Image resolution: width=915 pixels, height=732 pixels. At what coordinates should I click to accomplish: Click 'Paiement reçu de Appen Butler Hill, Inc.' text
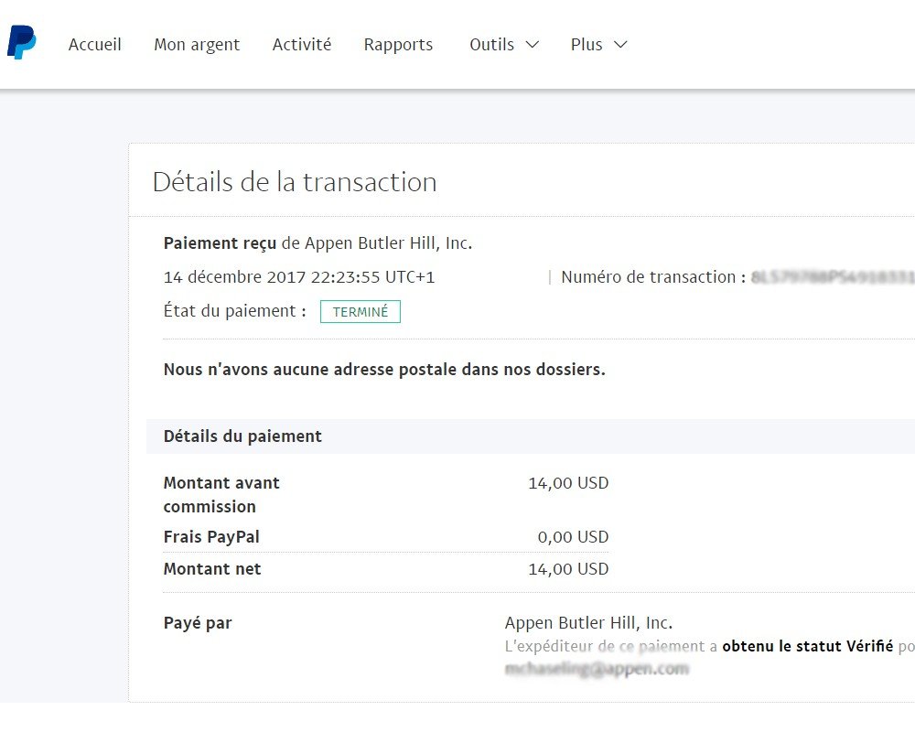tap(318, 243)
